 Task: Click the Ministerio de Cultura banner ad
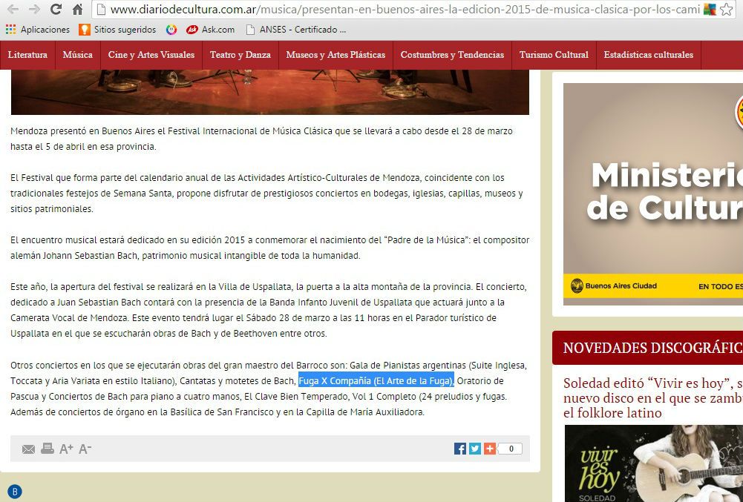[653, 193]
